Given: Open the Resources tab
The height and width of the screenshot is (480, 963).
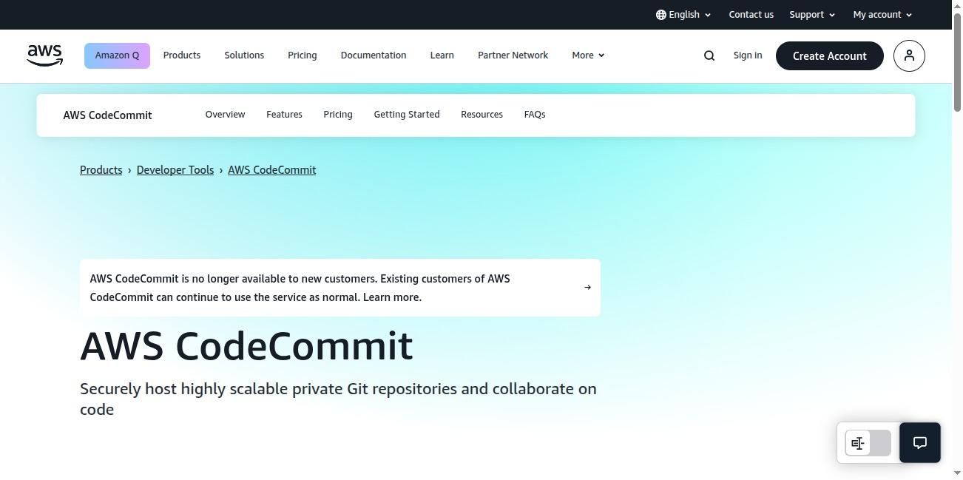Looking at the screenshot, I should tap(481, 115).
